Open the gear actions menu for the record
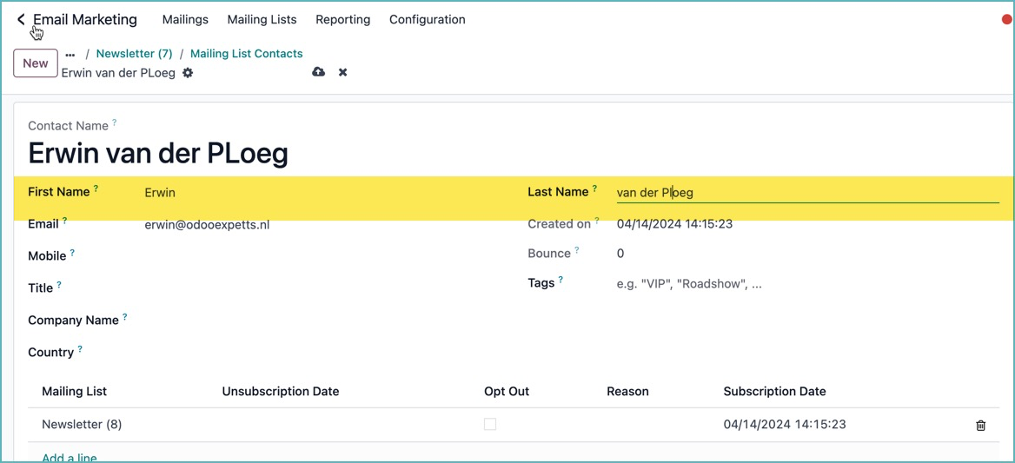The height and width of the screenshot is (463, 1015). pyautogui.click(x=188, y=73)
